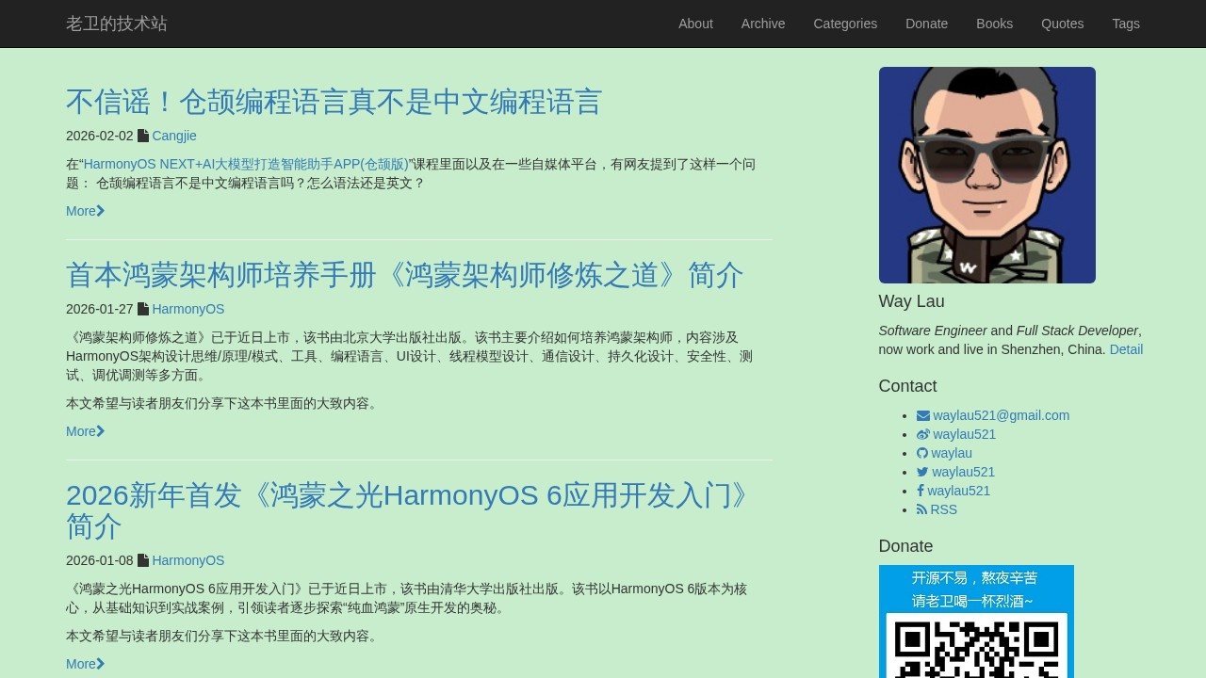This screenshot has height=678, width=1206.
Task: Click the envelope icon for waylau521@gmail.com
Action: [921, 415]
